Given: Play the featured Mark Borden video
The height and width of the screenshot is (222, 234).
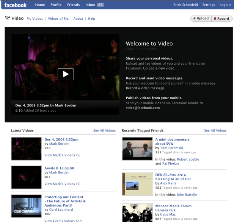Looking at the screenshot, I should tap(66, 74).
